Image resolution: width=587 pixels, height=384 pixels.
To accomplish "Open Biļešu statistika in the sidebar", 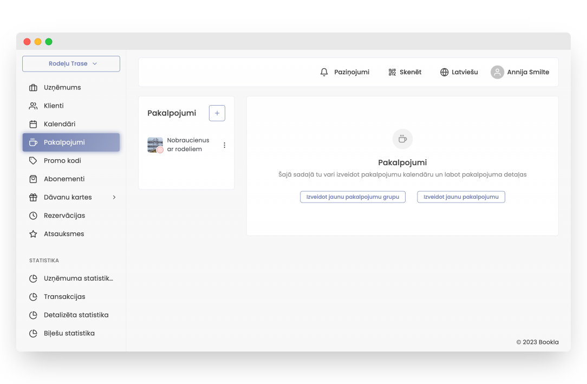I will (x=69, y=334).
